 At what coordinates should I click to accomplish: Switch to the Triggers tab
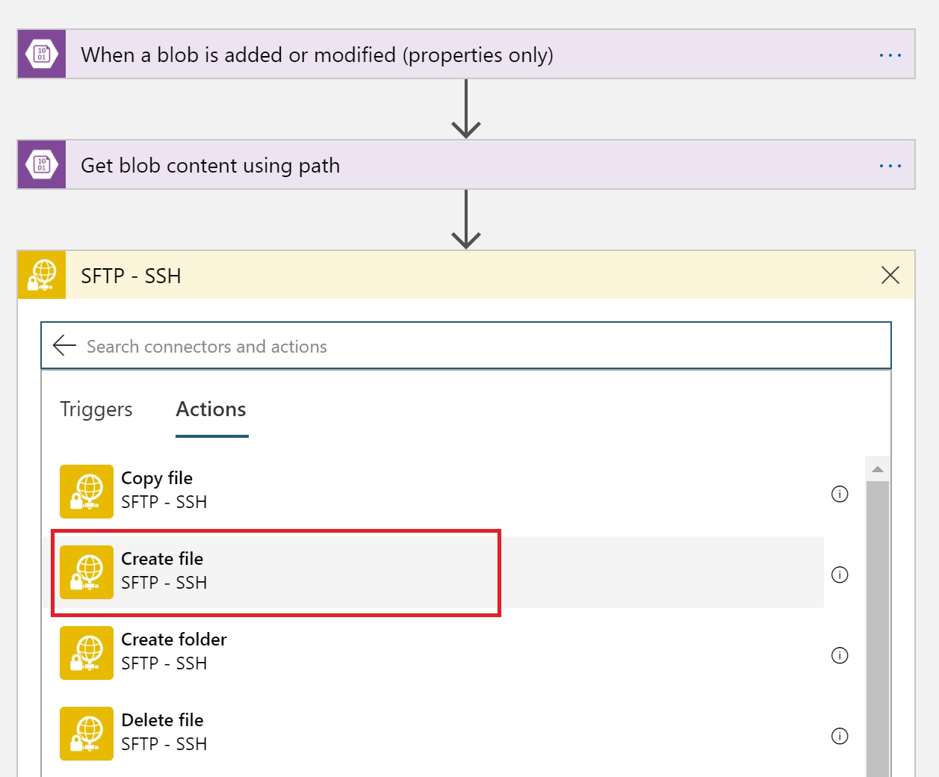[96, 409]
